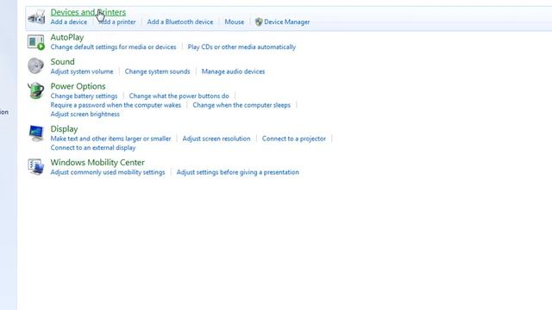Image resolution: width=552 pixels, height=310 pixels.
Task: Click Adjust settings before giving a presentation
Action: tap(238, 172)
